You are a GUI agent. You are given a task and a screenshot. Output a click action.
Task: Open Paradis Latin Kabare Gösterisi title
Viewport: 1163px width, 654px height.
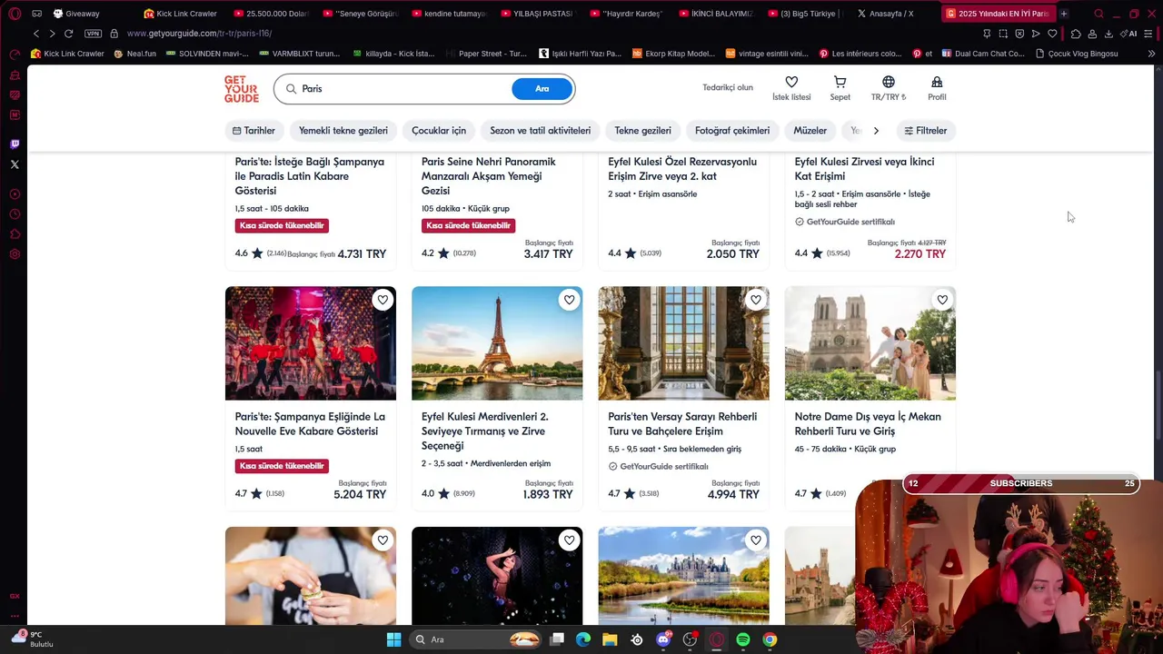click(310, 176)
